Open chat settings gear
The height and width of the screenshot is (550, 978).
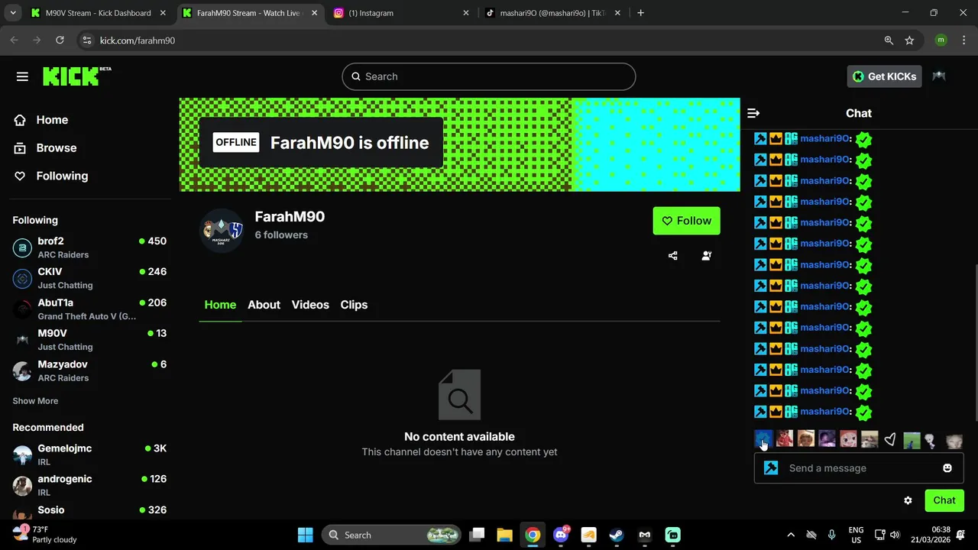coord(908,501)
